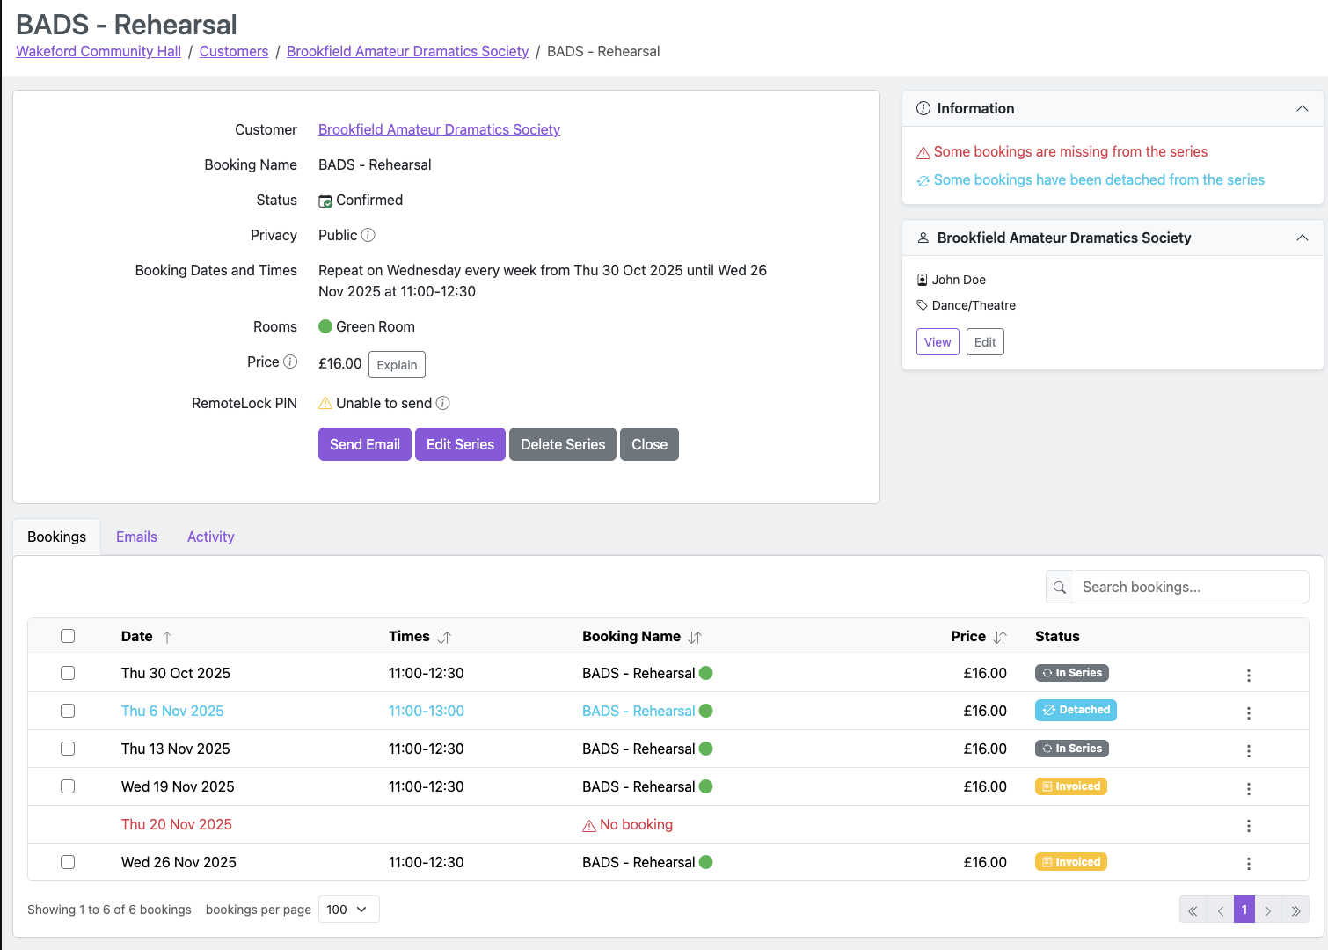Open the bookings per page dropdown

pos(348,909)
